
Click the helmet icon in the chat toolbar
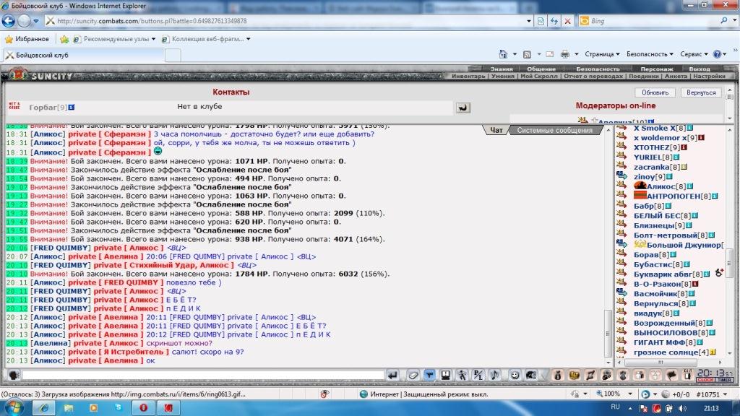[x=531, y=375]
